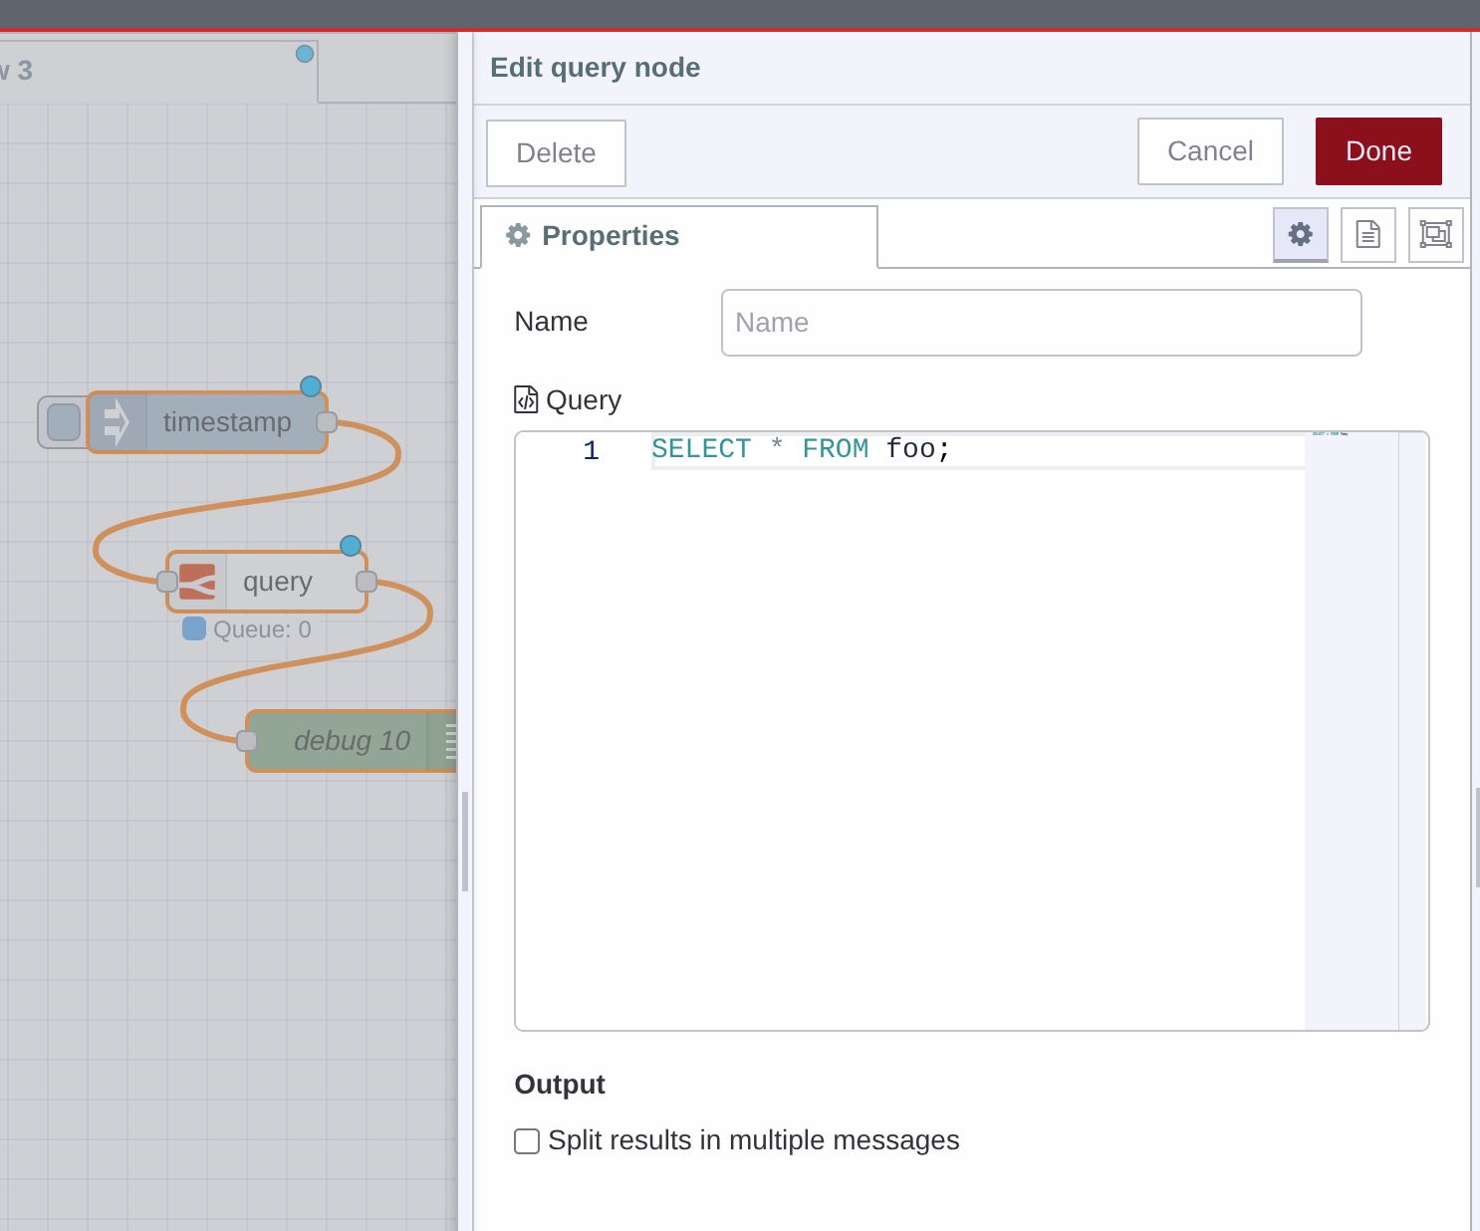This screenshot has height=1231, width=1480.
Task: Select the SELECT statement on line 1
Action: [799, 448]
